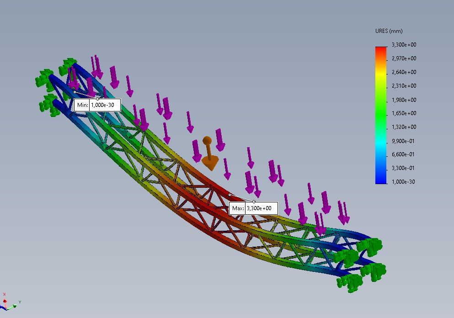Click the Max: 3,300e+00 annotation label

[x=253, y=208]
